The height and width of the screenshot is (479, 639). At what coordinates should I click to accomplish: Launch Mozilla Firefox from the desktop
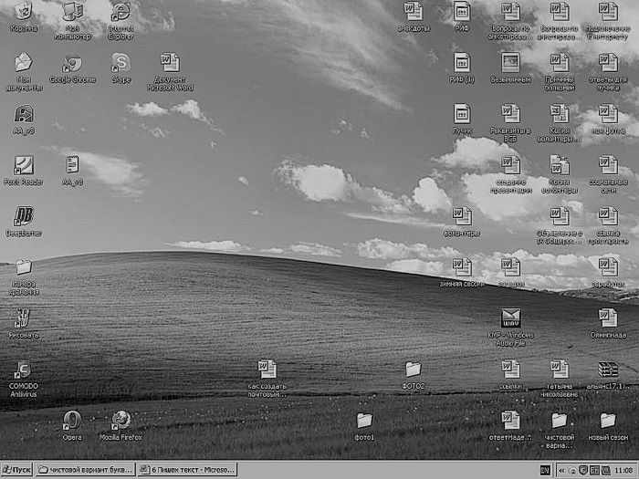click(x=120, y=421)
